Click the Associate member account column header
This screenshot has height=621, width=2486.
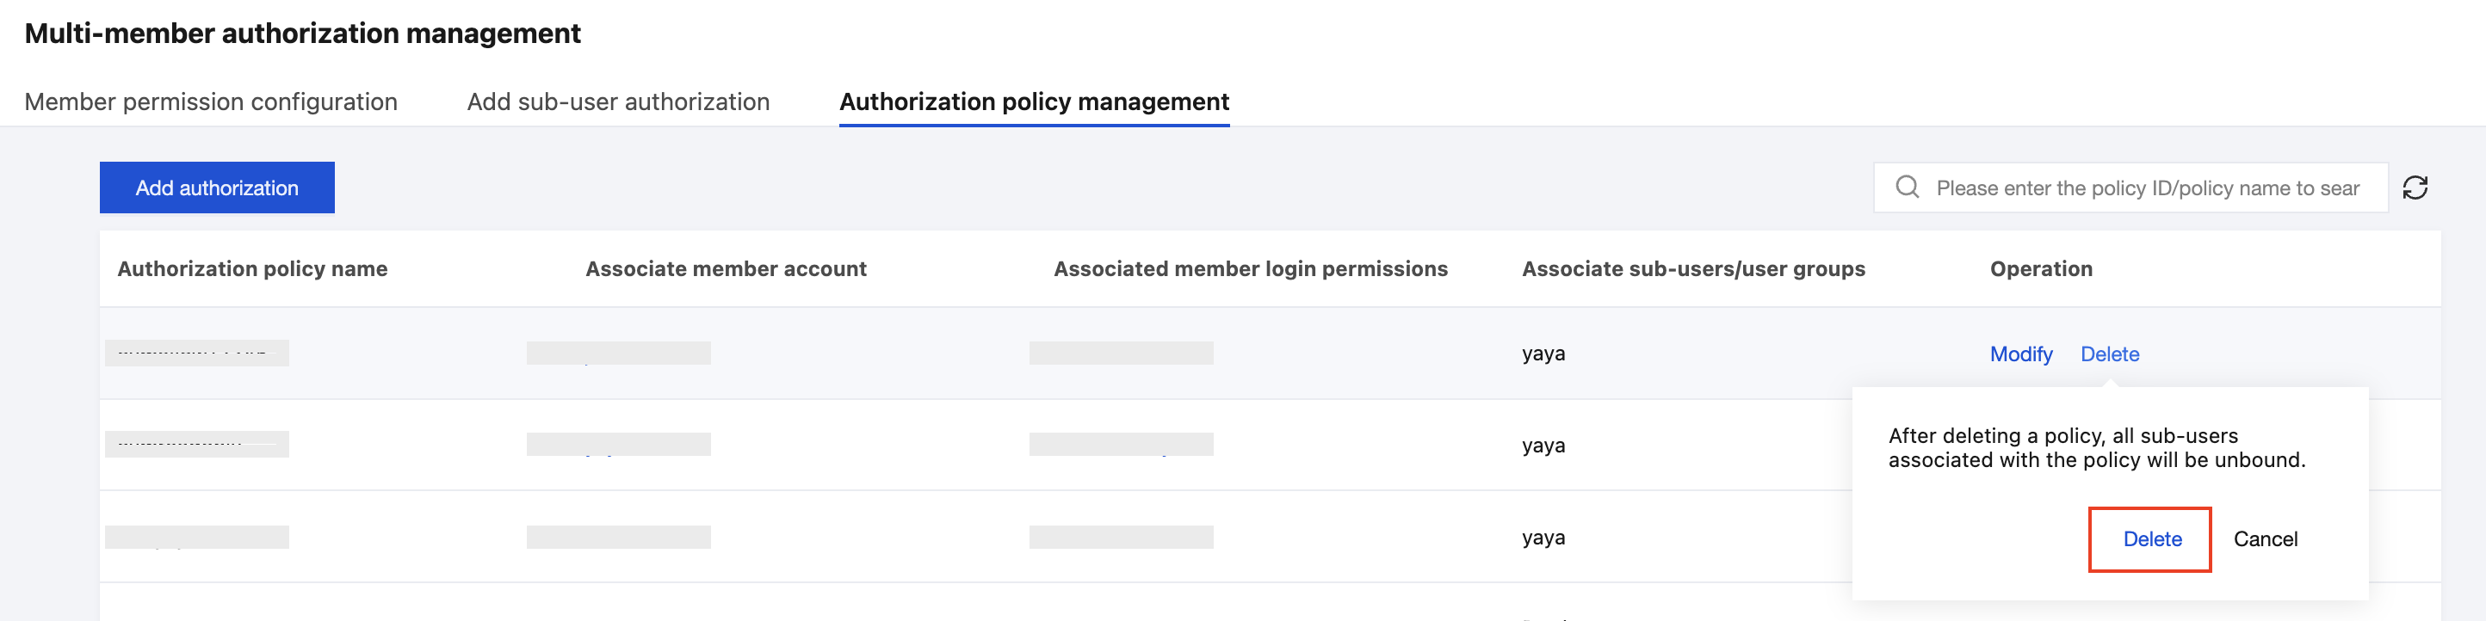(x=726, y=269)
